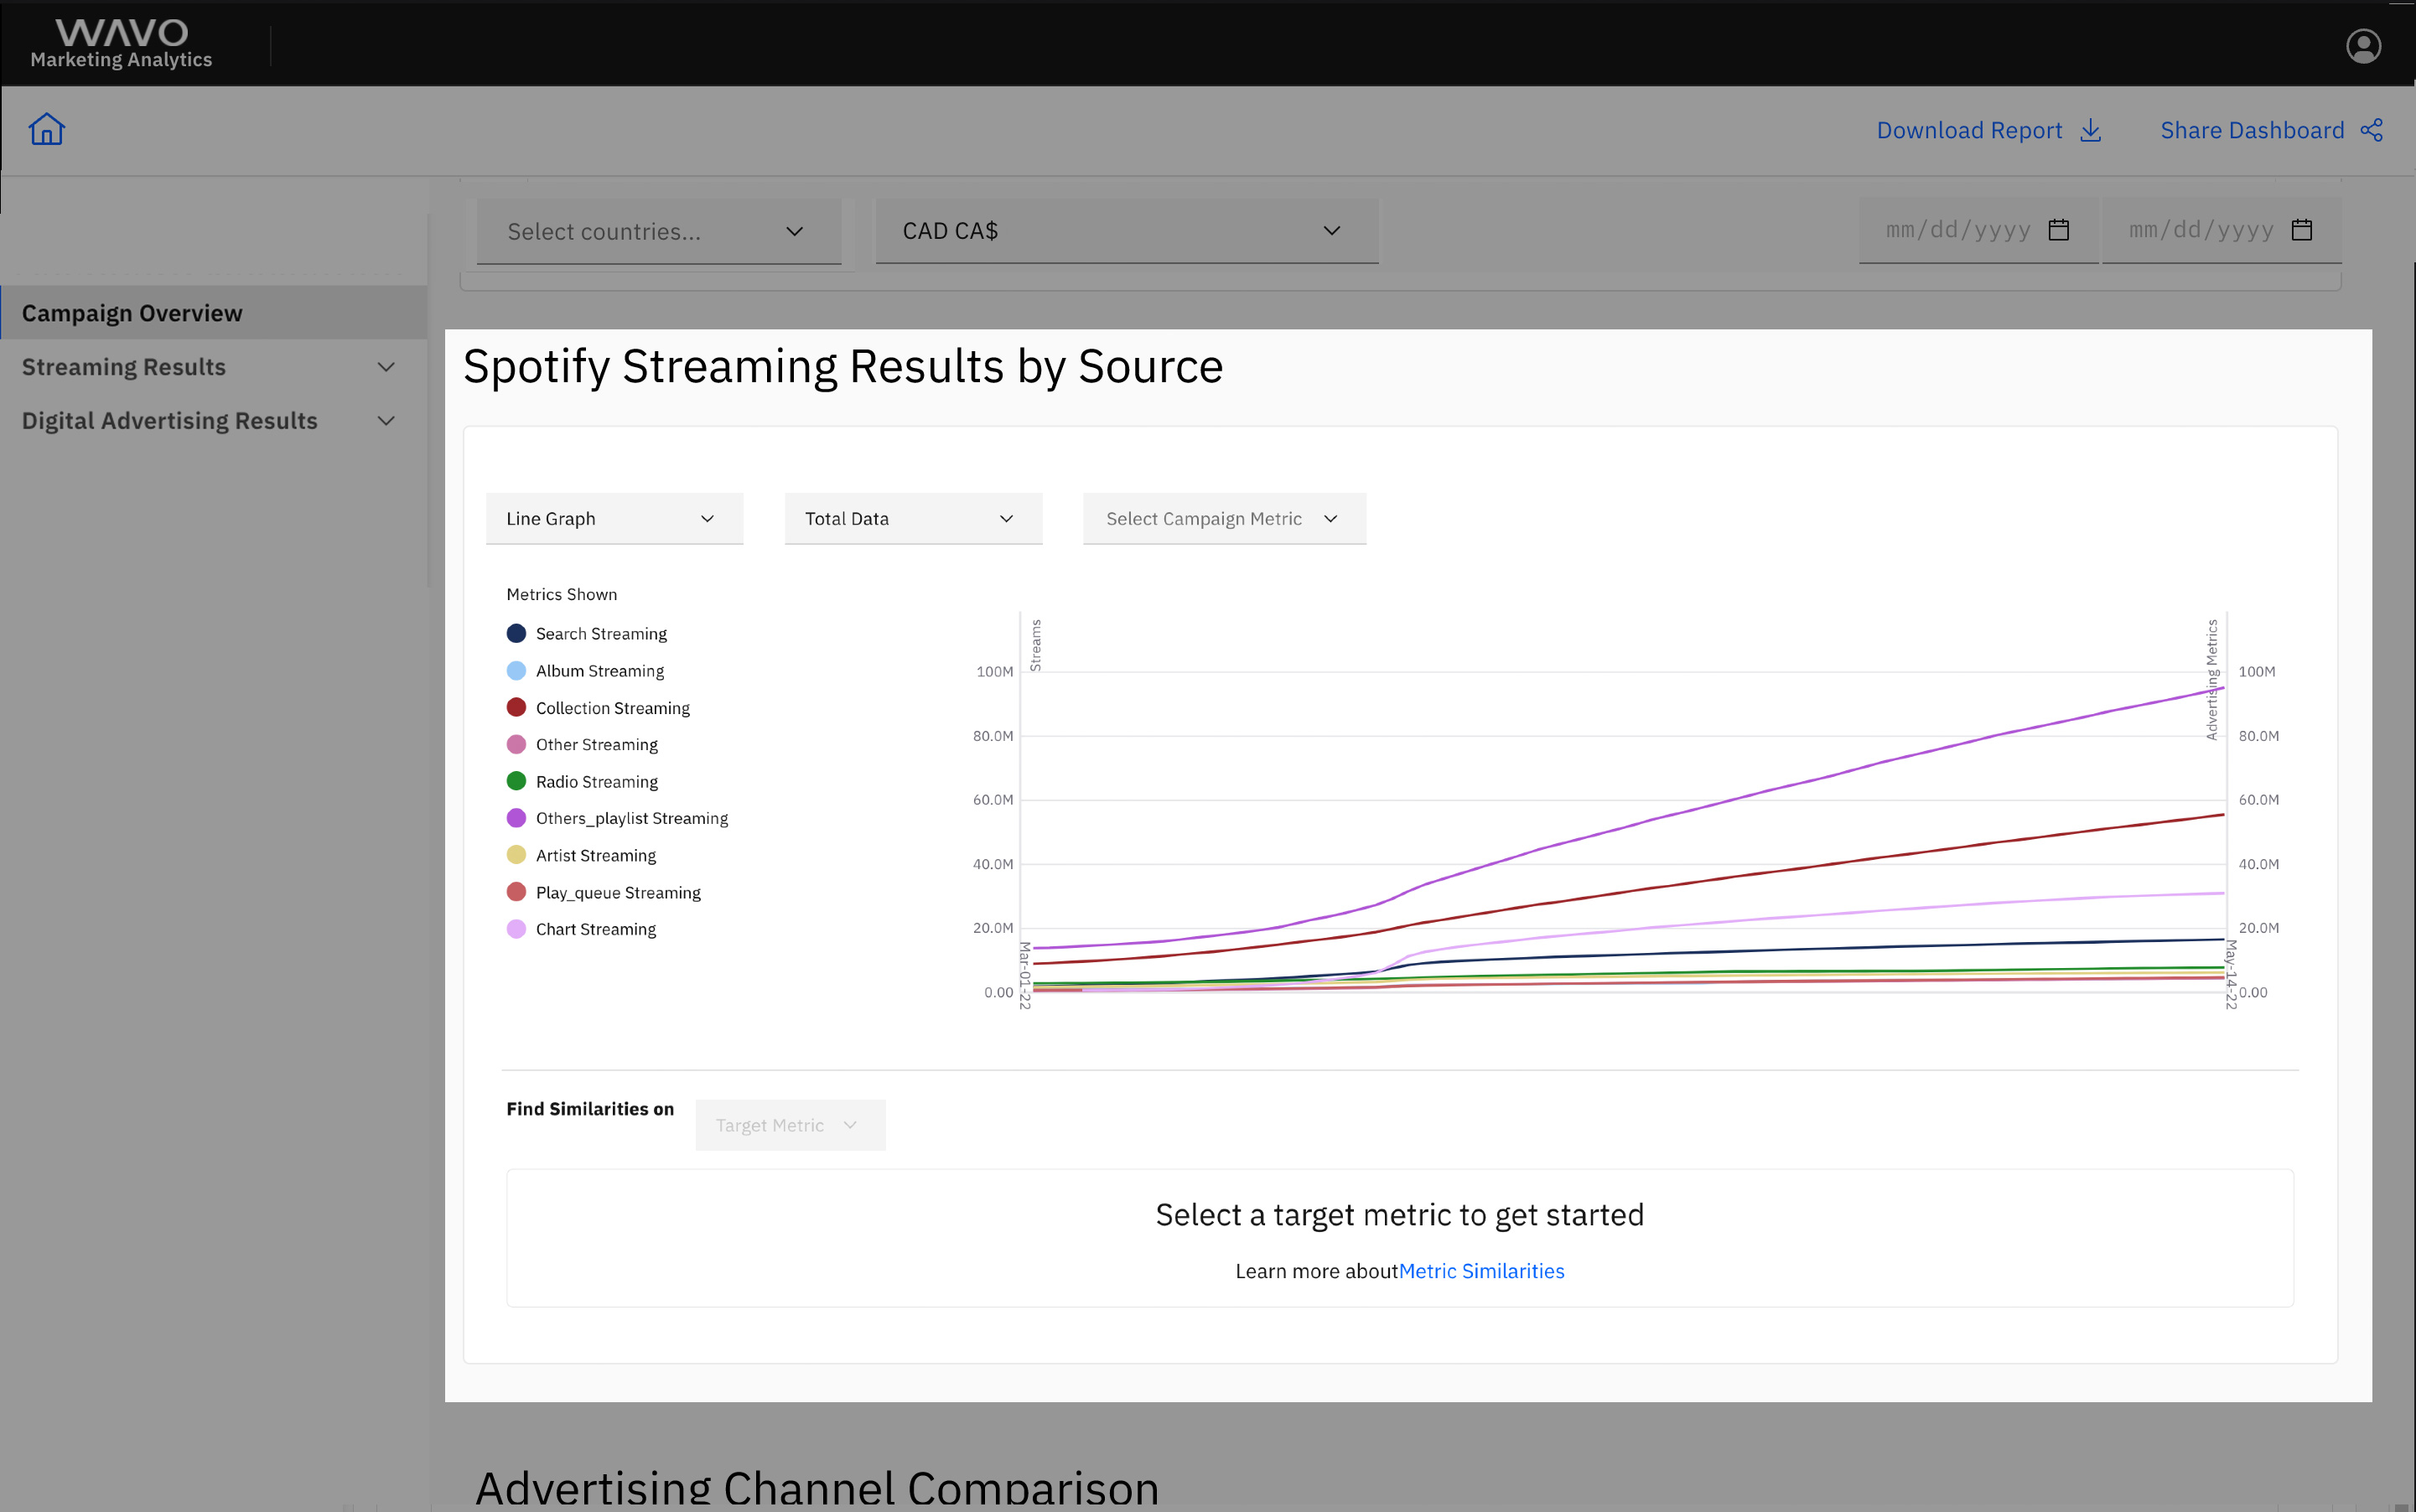Screen dimensions: 2416x1512
Task: Expand Streaming Results chevron
Action: coord(386,367)
